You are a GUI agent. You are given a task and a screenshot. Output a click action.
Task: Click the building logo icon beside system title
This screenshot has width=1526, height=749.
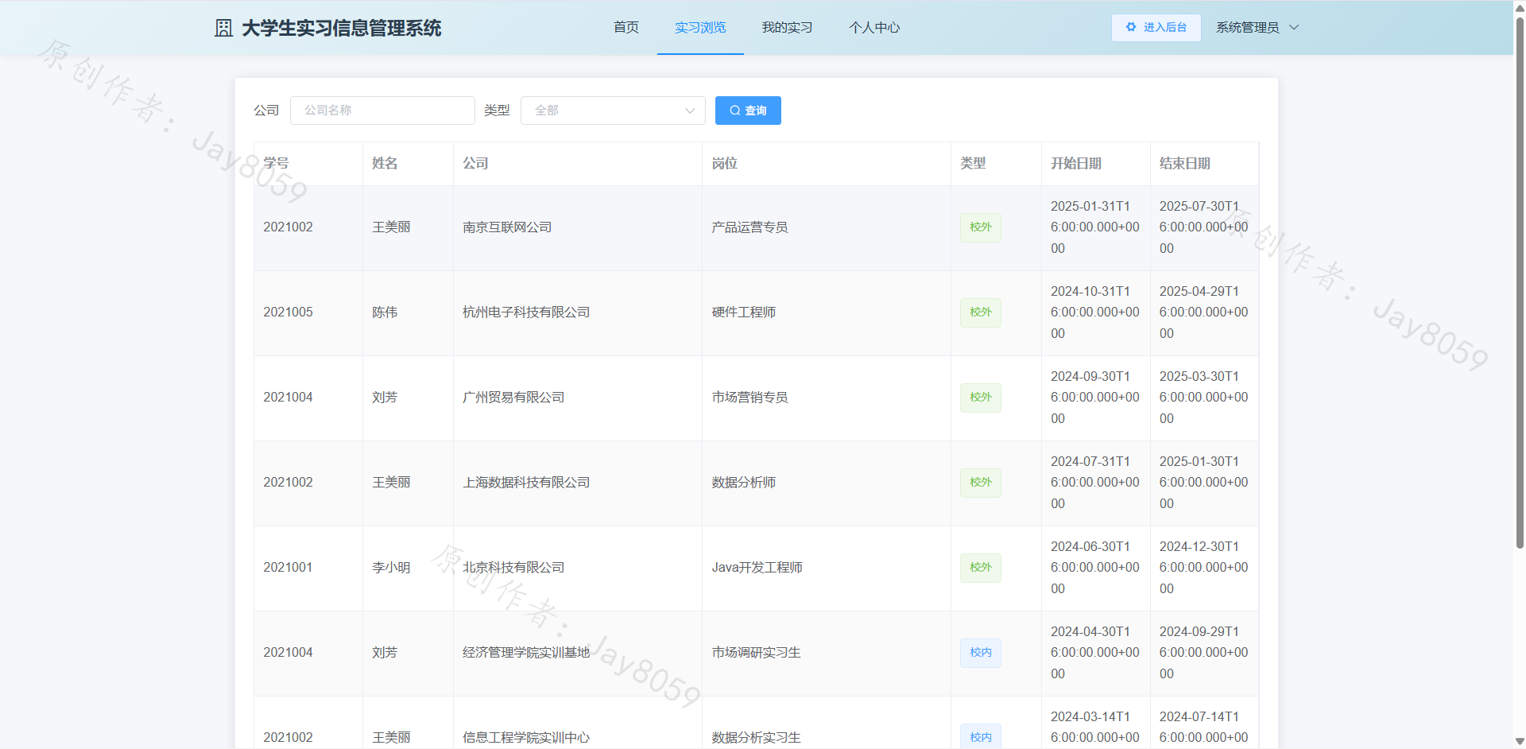[x=223, y=28]
